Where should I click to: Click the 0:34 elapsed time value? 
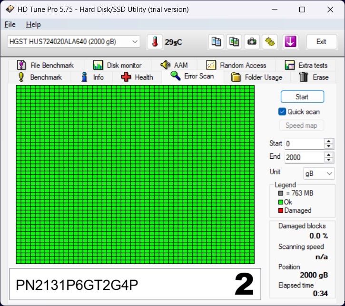[320, 293]
